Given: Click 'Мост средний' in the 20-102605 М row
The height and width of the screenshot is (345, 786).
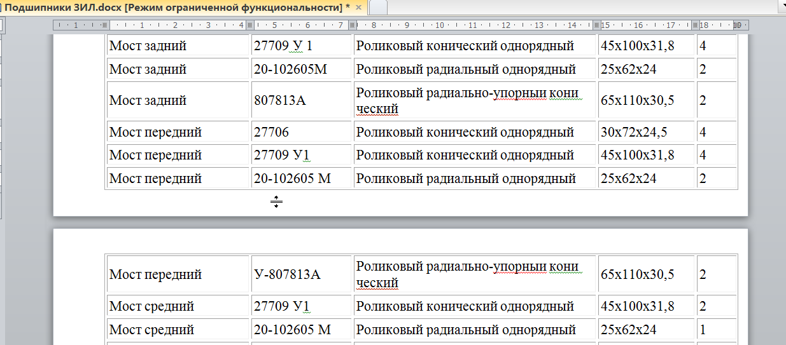Looking at the screenshot, I should tap(151, 330).
